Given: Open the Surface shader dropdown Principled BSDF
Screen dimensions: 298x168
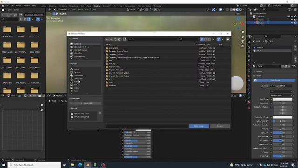Looking at the screenshot, I should click(x=281, y=86).
